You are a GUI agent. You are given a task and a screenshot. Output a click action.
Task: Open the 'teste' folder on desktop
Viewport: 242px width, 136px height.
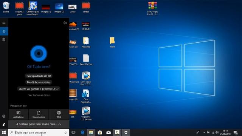[112, 42]
